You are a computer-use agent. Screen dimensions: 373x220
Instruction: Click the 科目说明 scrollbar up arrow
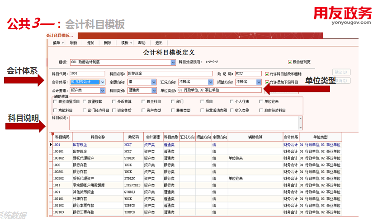(301, 119)
